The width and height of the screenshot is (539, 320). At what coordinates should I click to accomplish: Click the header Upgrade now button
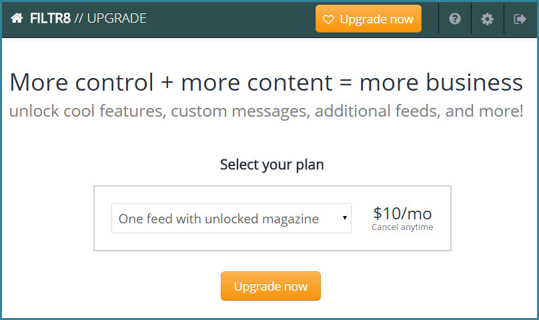(x=368, y=19)
